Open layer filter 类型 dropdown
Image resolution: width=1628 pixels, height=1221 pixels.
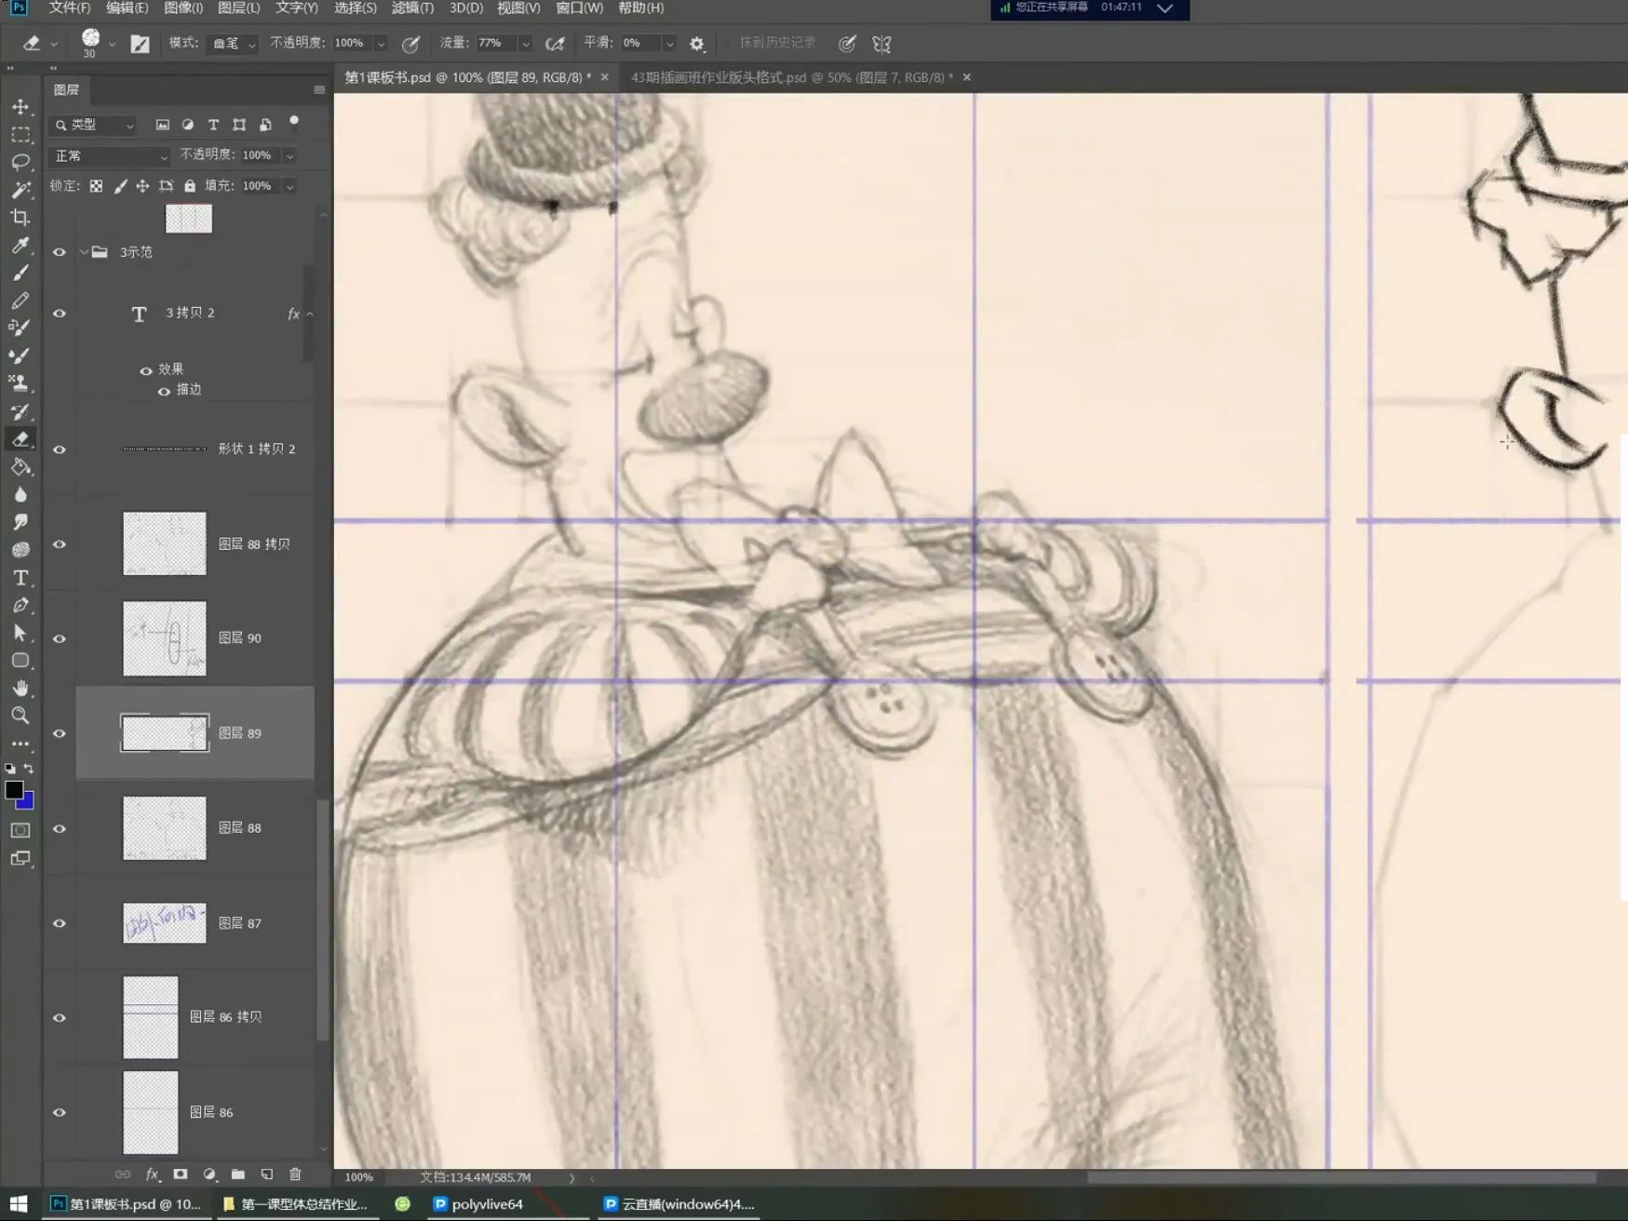coord(94,125)
